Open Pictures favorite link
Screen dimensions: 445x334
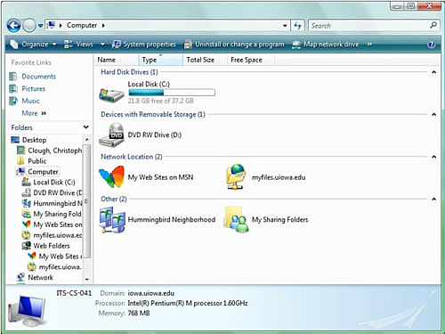click(x=34, y=89)
